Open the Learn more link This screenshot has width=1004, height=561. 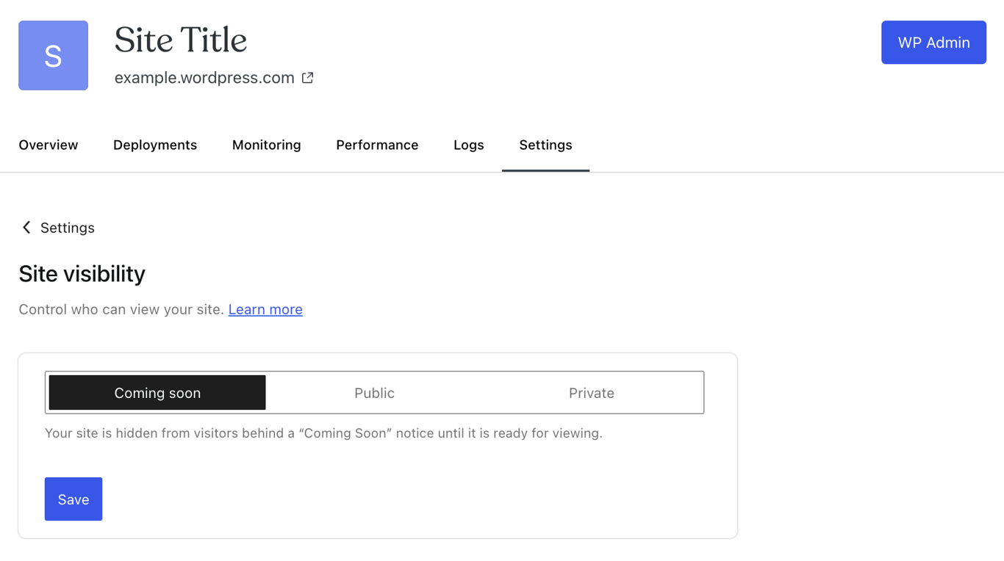265,309
